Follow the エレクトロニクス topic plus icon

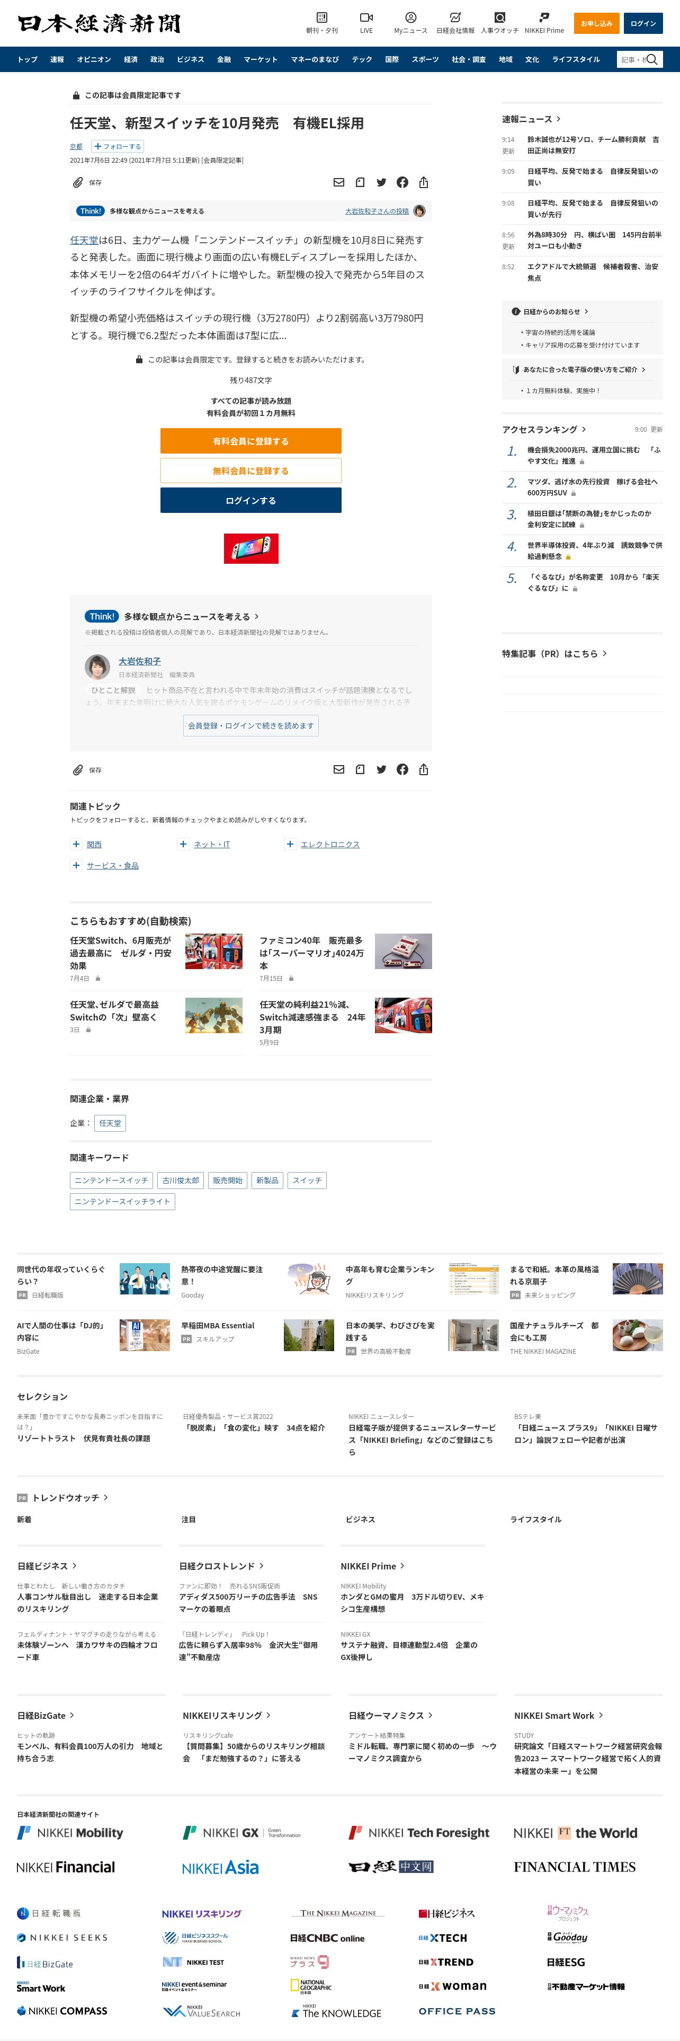[290, 844]
